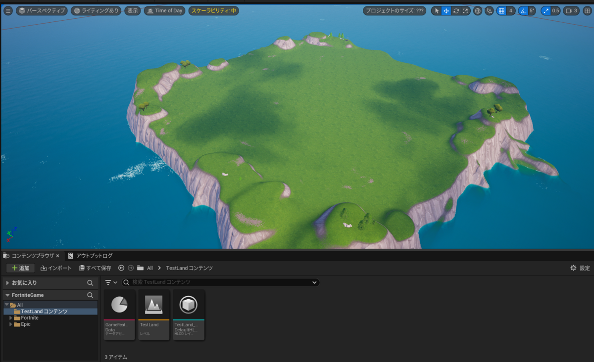
Task: Toggle surface snapping icon
Action: coord(489,10)
